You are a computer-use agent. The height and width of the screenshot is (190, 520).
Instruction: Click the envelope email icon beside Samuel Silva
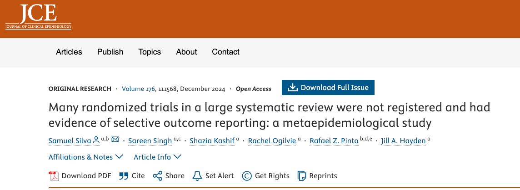(115, 140)
